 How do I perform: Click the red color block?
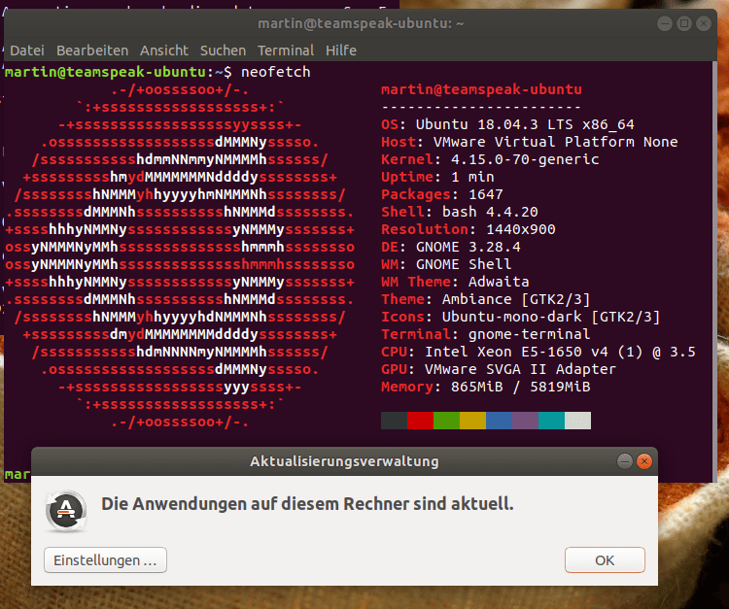pos(420,421)
